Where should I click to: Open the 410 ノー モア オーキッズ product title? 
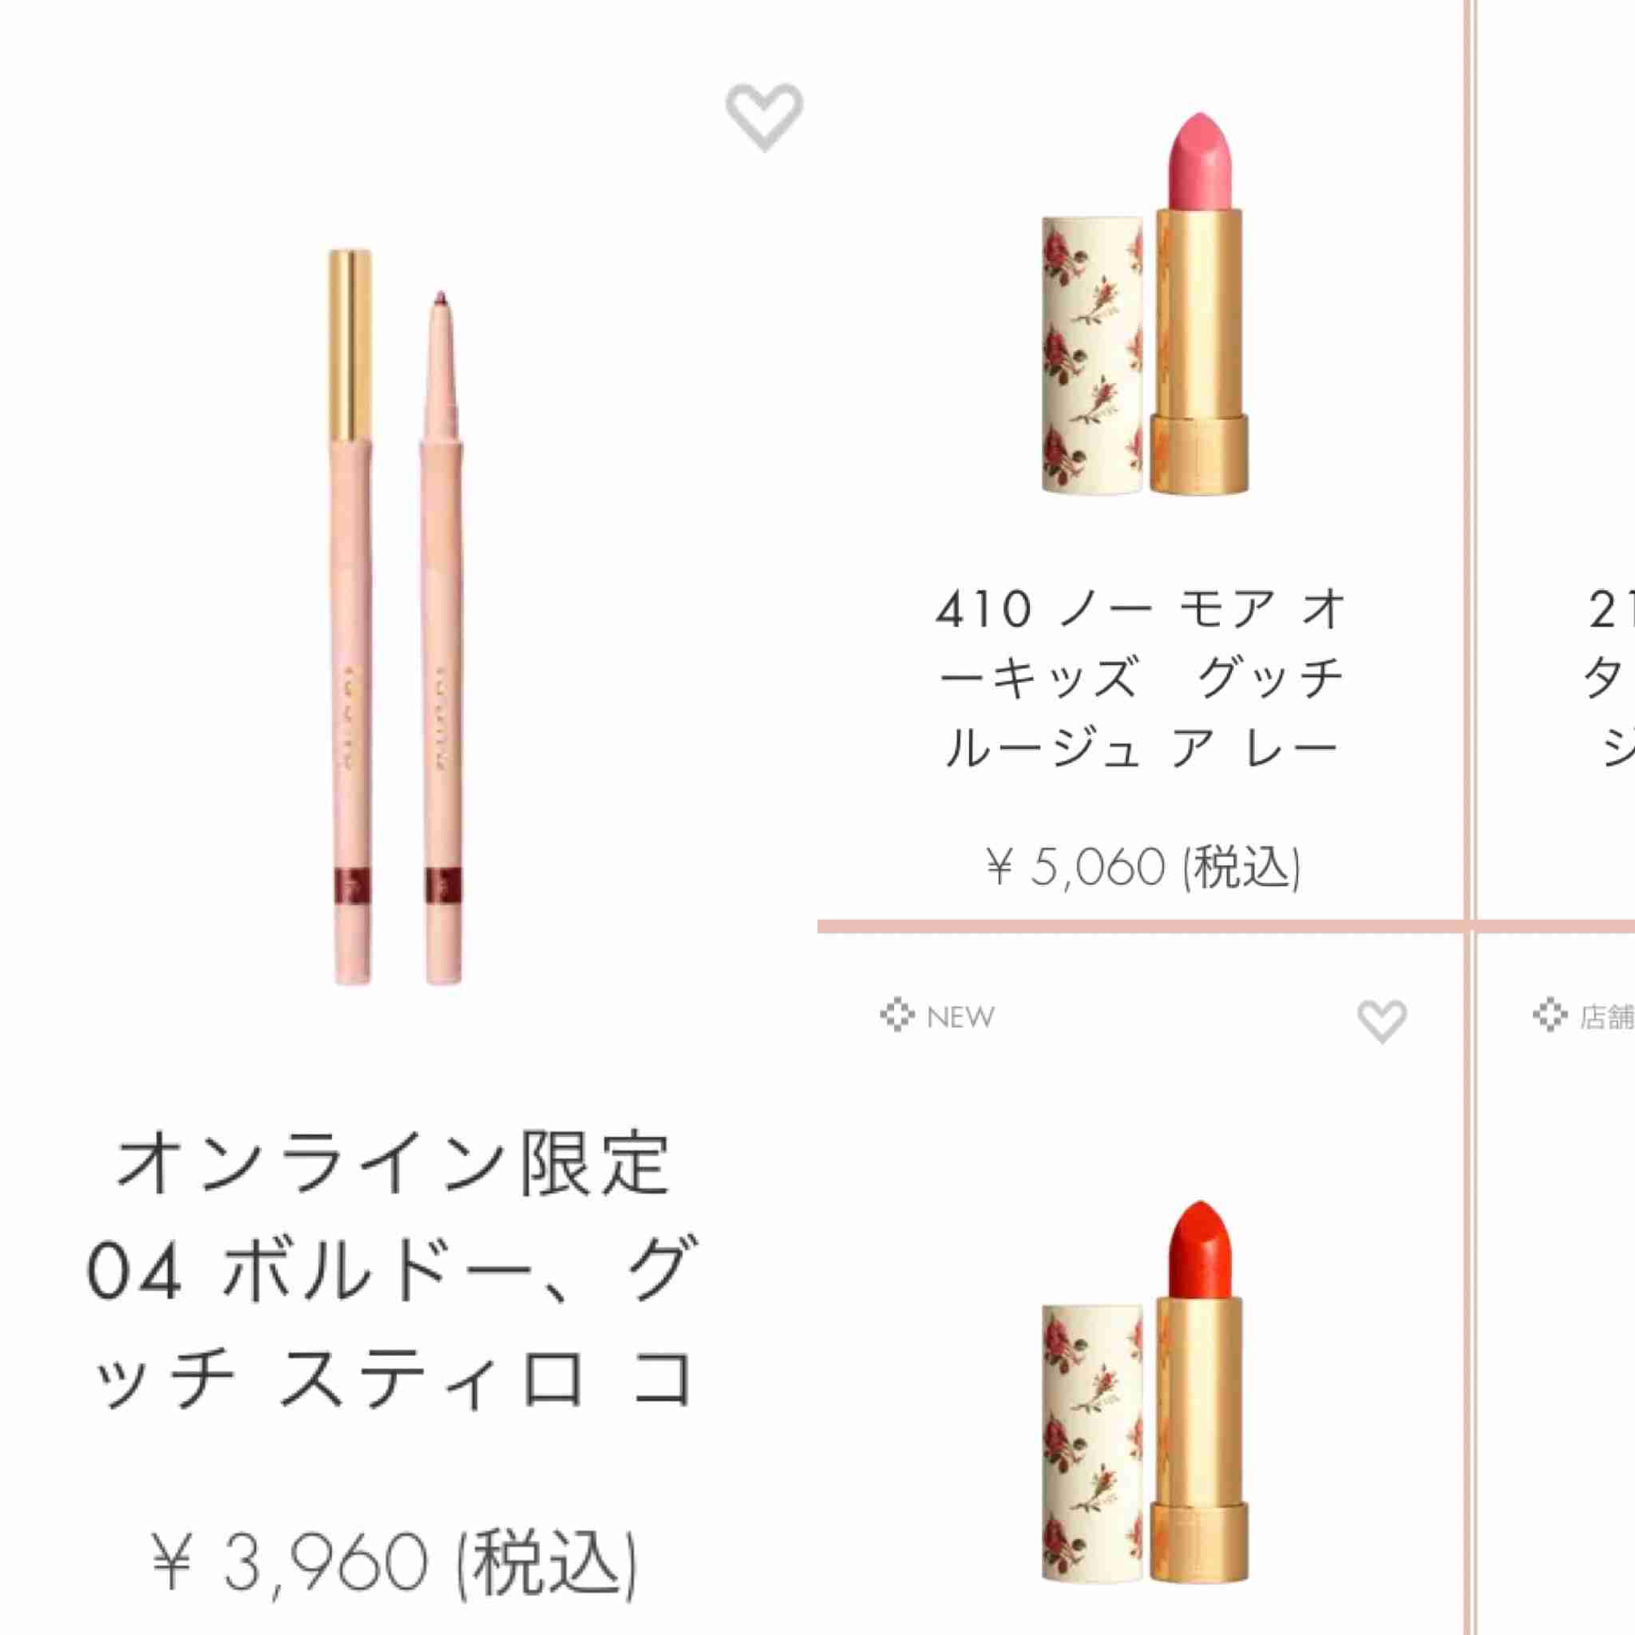[1142, 679]
